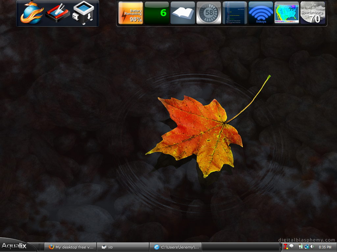
Task: Open the Spartanburg 70° weather widget
Action: pos(313,13)
